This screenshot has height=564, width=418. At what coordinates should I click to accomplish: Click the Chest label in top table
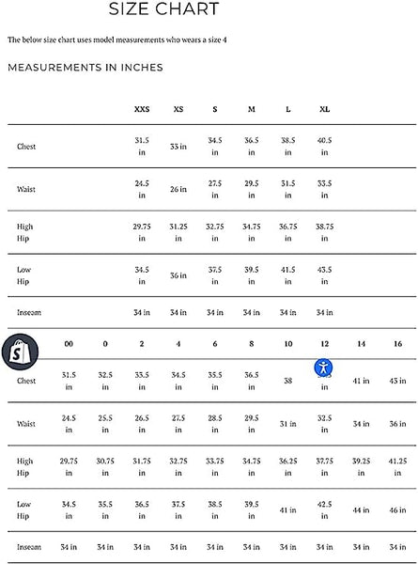click(26, 147)
